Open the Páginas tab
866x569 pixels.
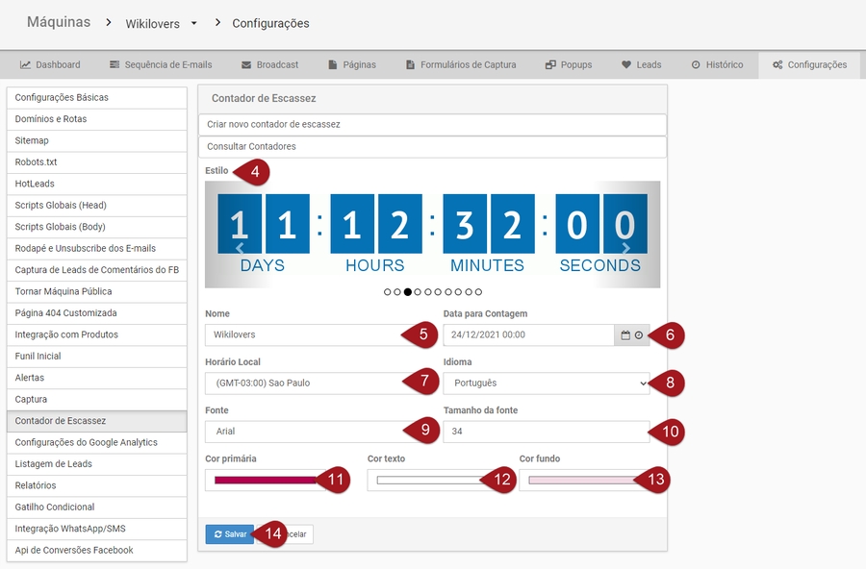pos(351,65)
